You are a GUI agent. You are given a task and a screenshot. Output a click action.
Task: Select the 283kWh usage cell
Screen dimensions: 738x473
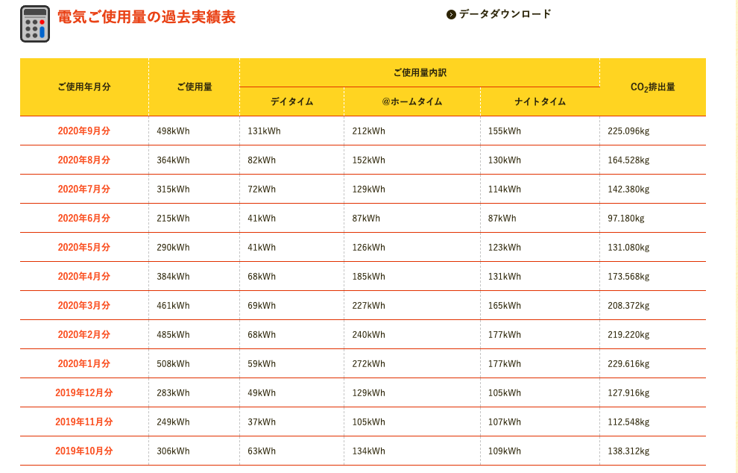coord(195,393)
